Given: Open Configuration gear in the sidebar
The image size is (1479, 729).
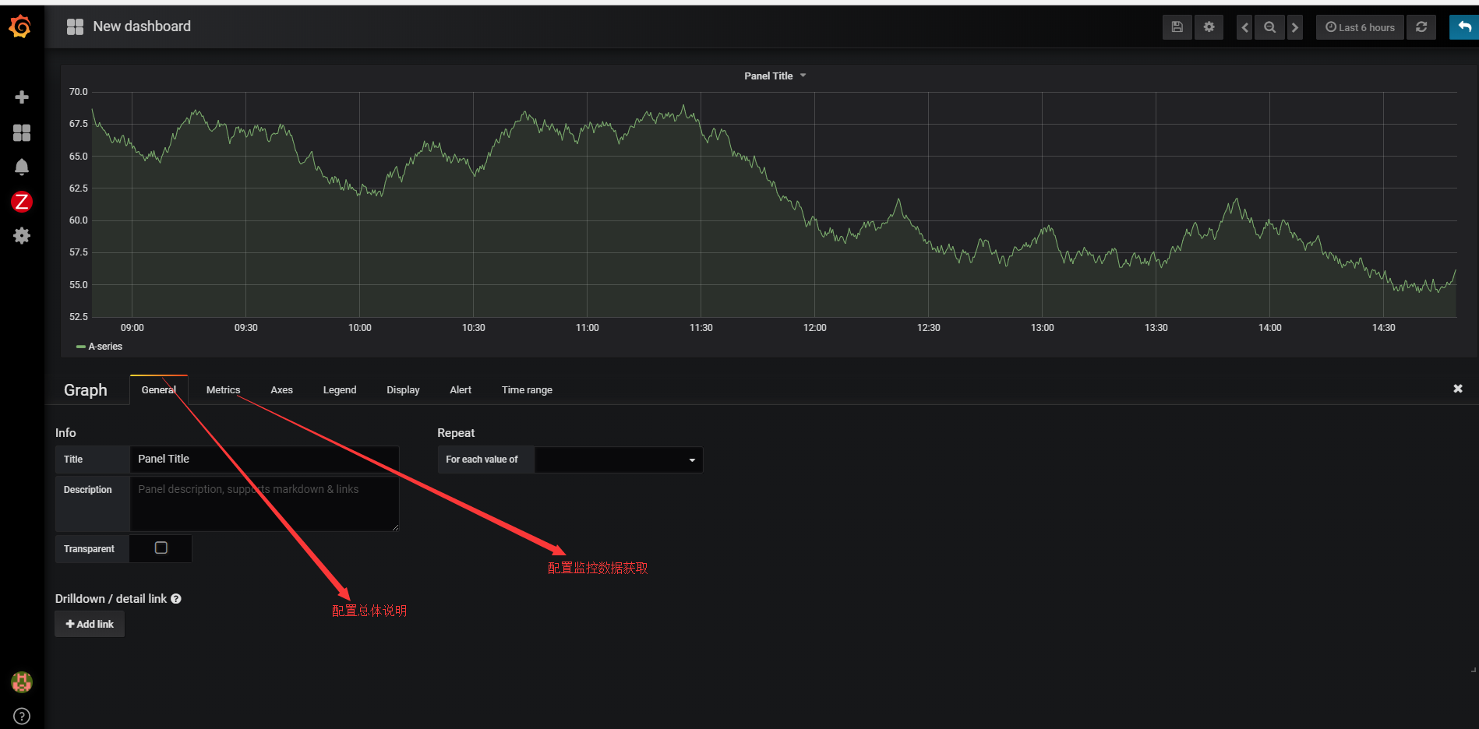Looking at the screenshot, I should [x=22, y=236].
